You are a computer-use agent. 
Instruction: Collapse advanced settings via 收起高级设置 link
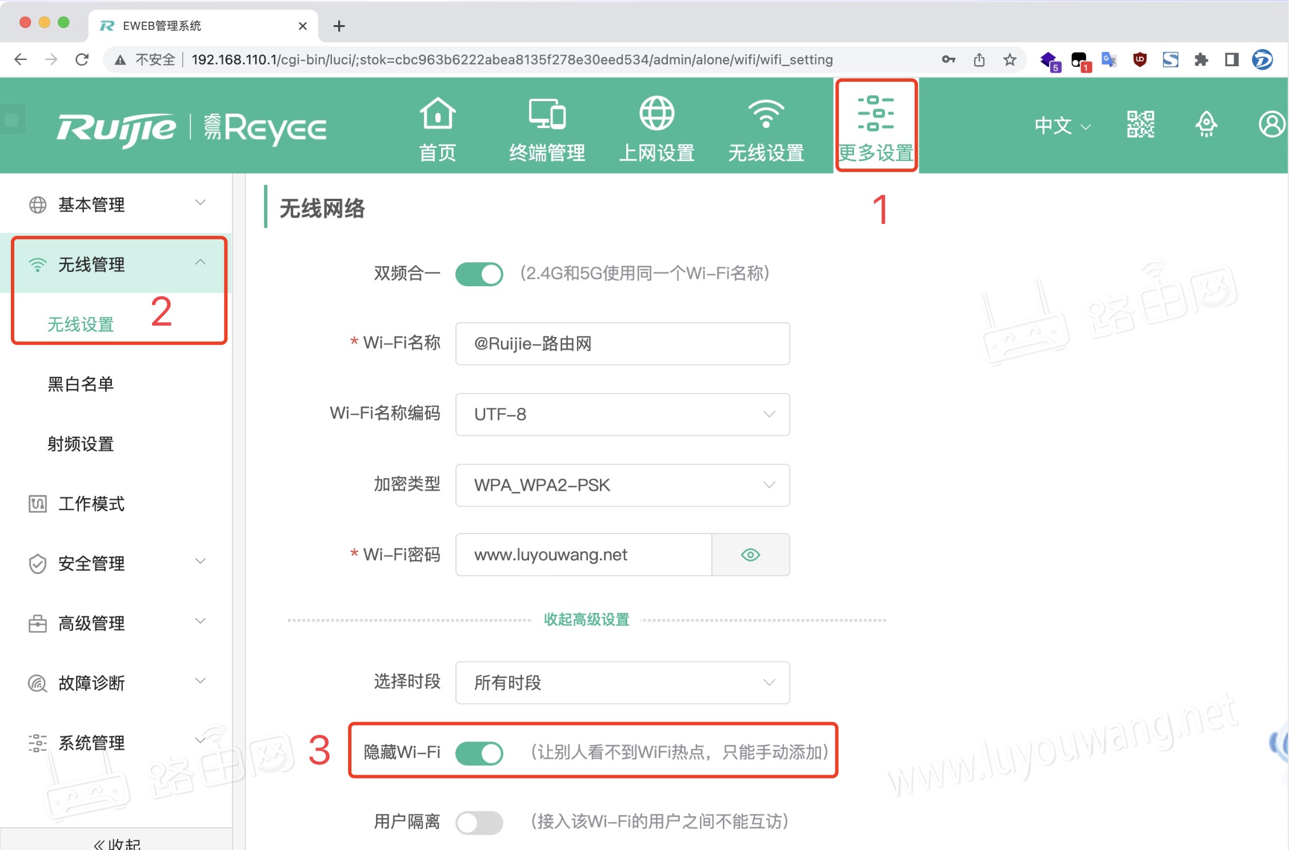pyautogui.click(x=586, y=619)
